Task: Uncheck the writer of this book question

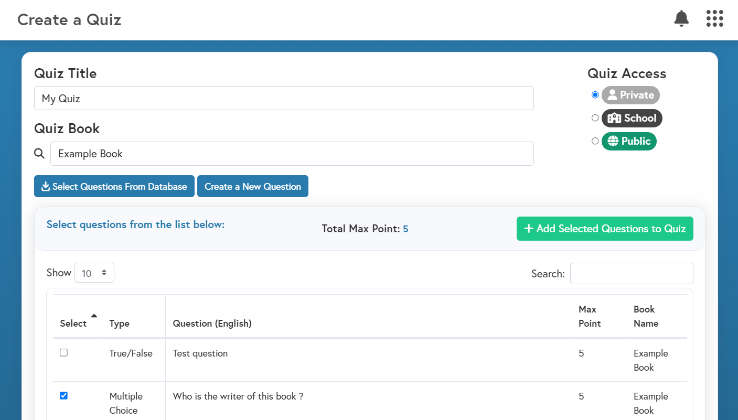Action: click(x=64, y=396)
